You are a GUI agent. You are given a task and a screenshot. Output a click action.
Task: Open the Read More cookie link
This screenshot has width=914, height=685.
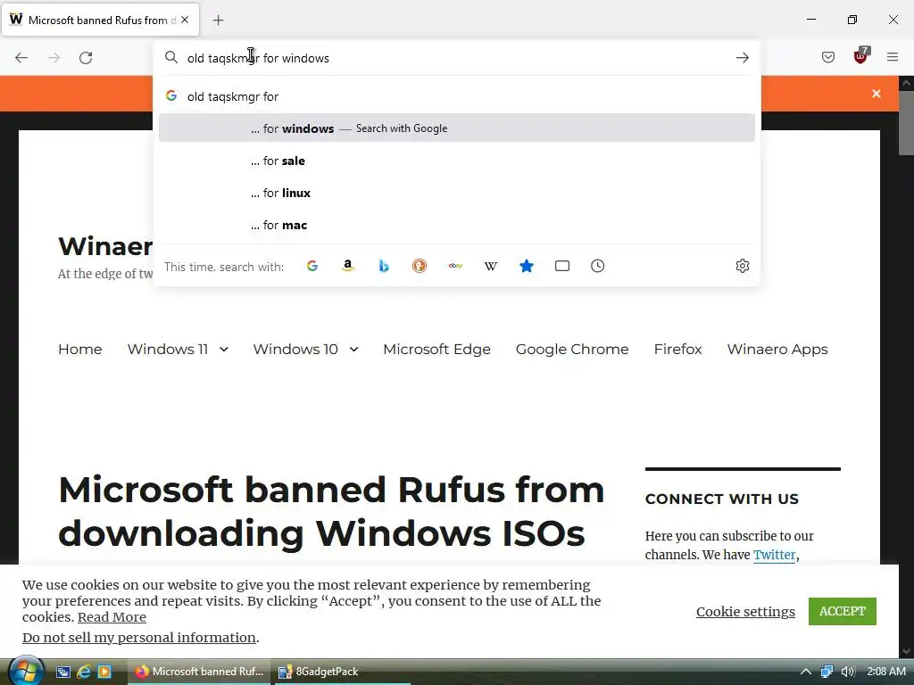[112, 617]
